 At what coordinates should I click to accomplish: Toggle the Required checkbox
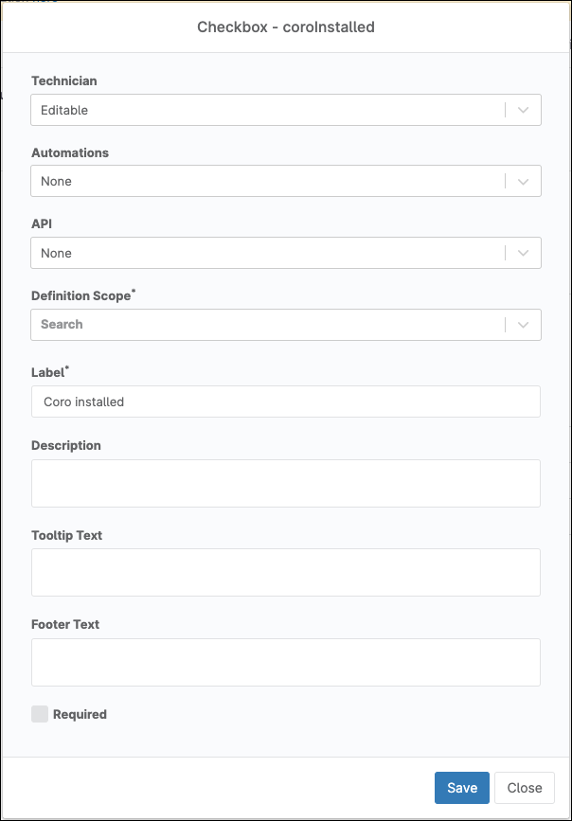[40, 714]
